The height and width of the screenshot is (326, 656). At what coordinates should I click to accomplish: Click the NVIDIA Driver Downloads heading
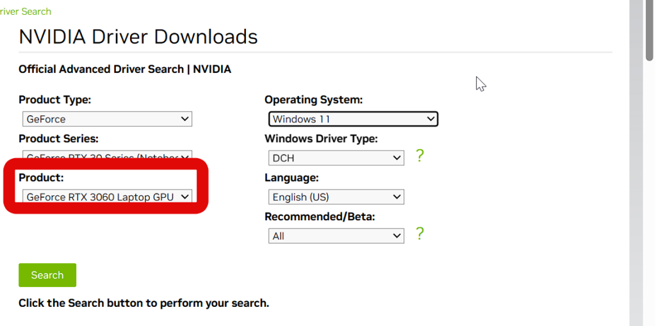(x=138, y=37)
